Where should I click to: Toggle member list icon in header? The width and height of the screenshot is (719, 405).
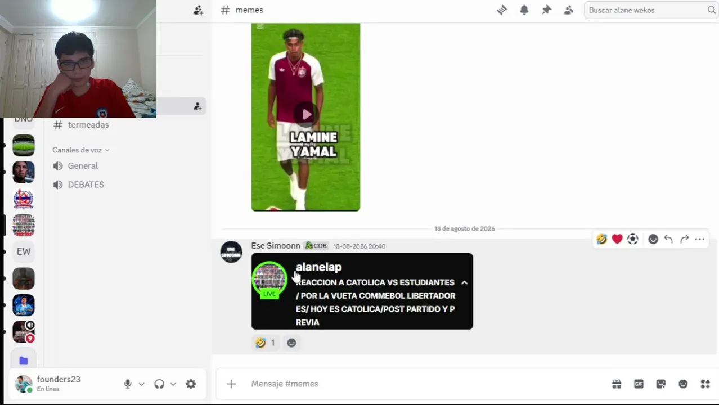tap(569, 10)
